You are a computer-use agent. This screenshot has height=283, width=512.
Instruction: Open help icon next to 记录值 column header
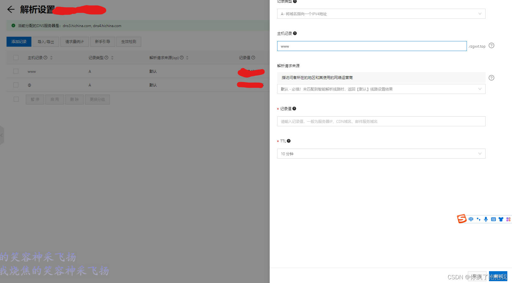[253, 58]
